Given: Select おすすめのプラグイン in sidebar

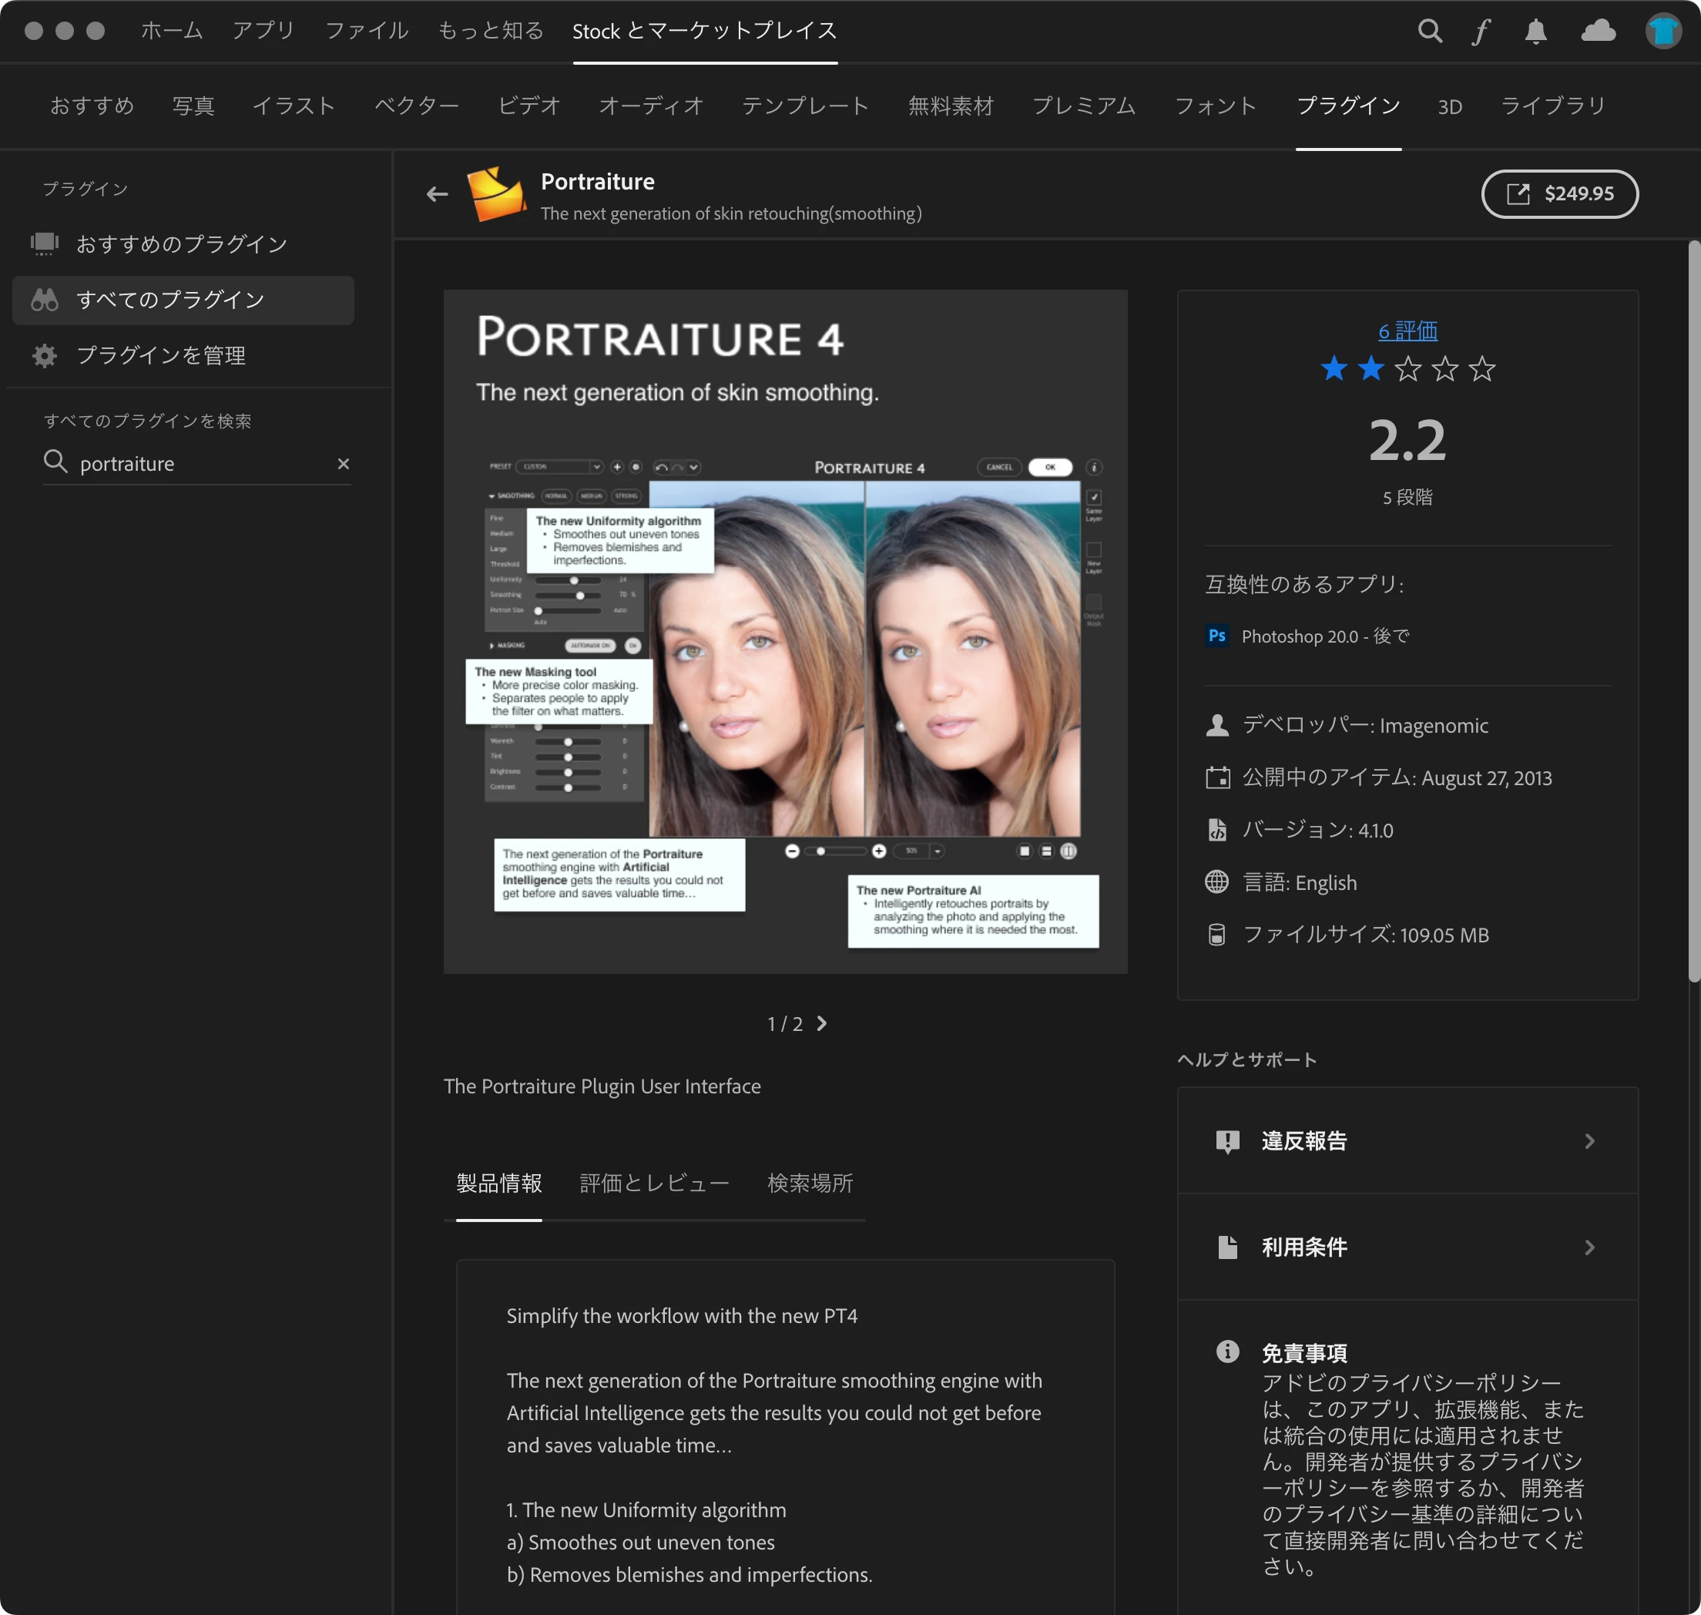Looking at the screenshot, I should pyautogui.click(x=181, y=244).
